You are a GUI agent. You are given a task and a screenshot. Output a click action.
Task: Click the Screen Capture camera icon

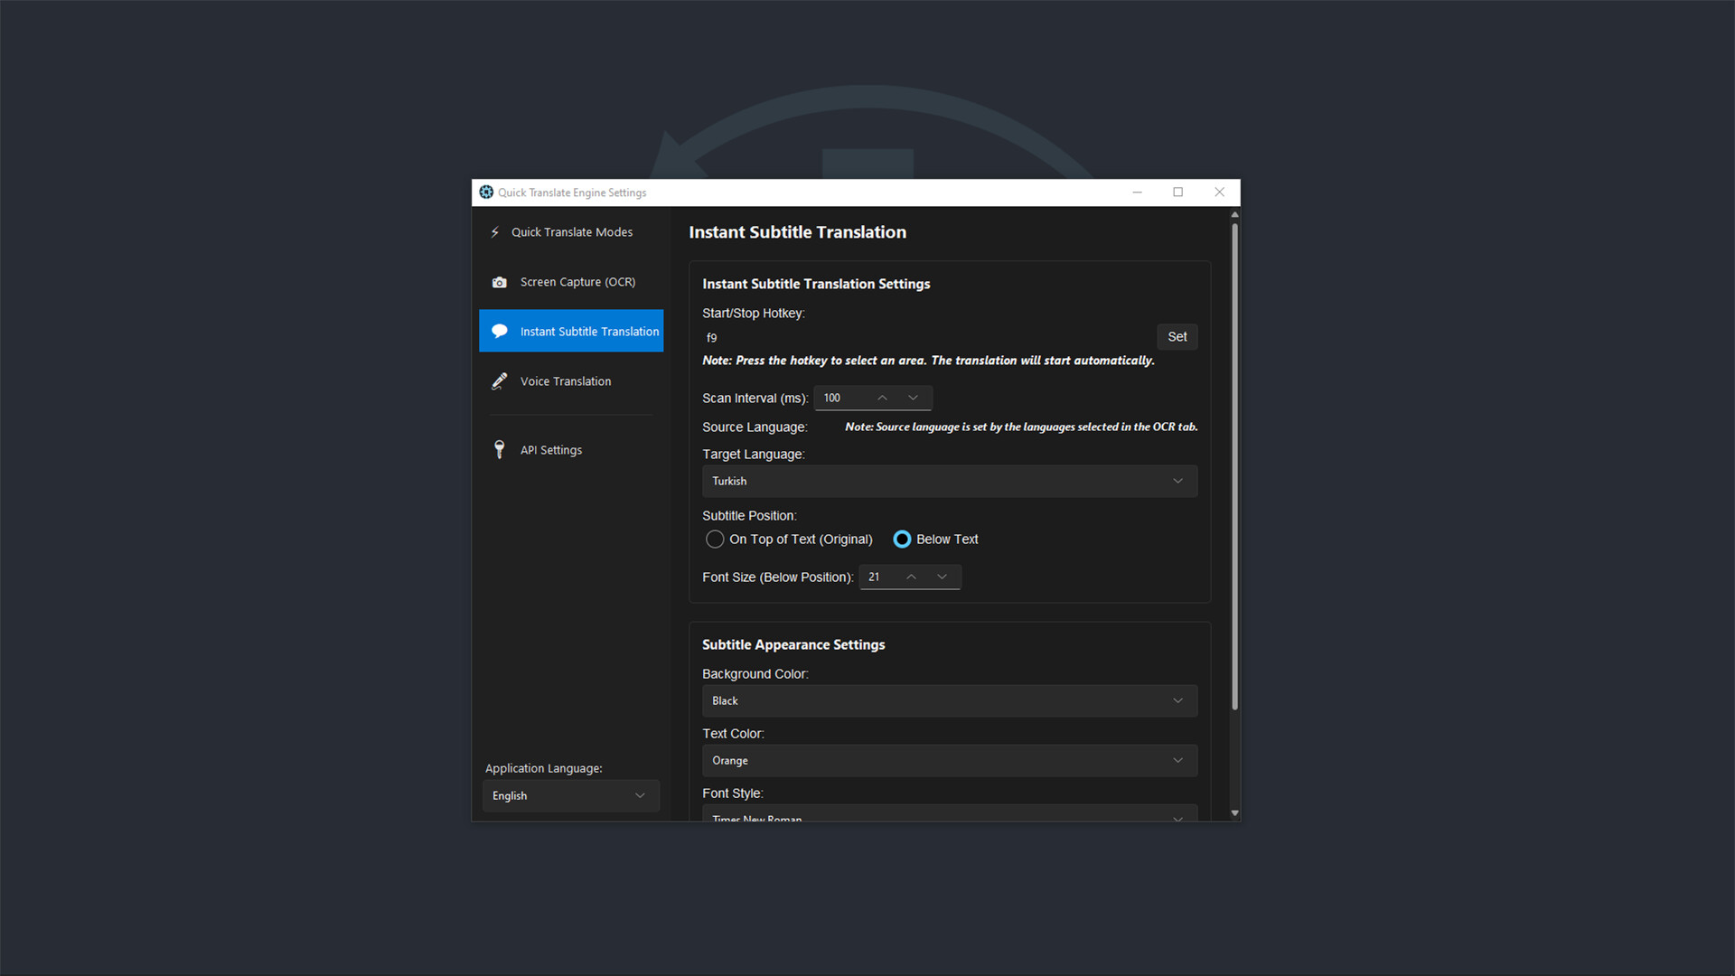click(500, 282)
